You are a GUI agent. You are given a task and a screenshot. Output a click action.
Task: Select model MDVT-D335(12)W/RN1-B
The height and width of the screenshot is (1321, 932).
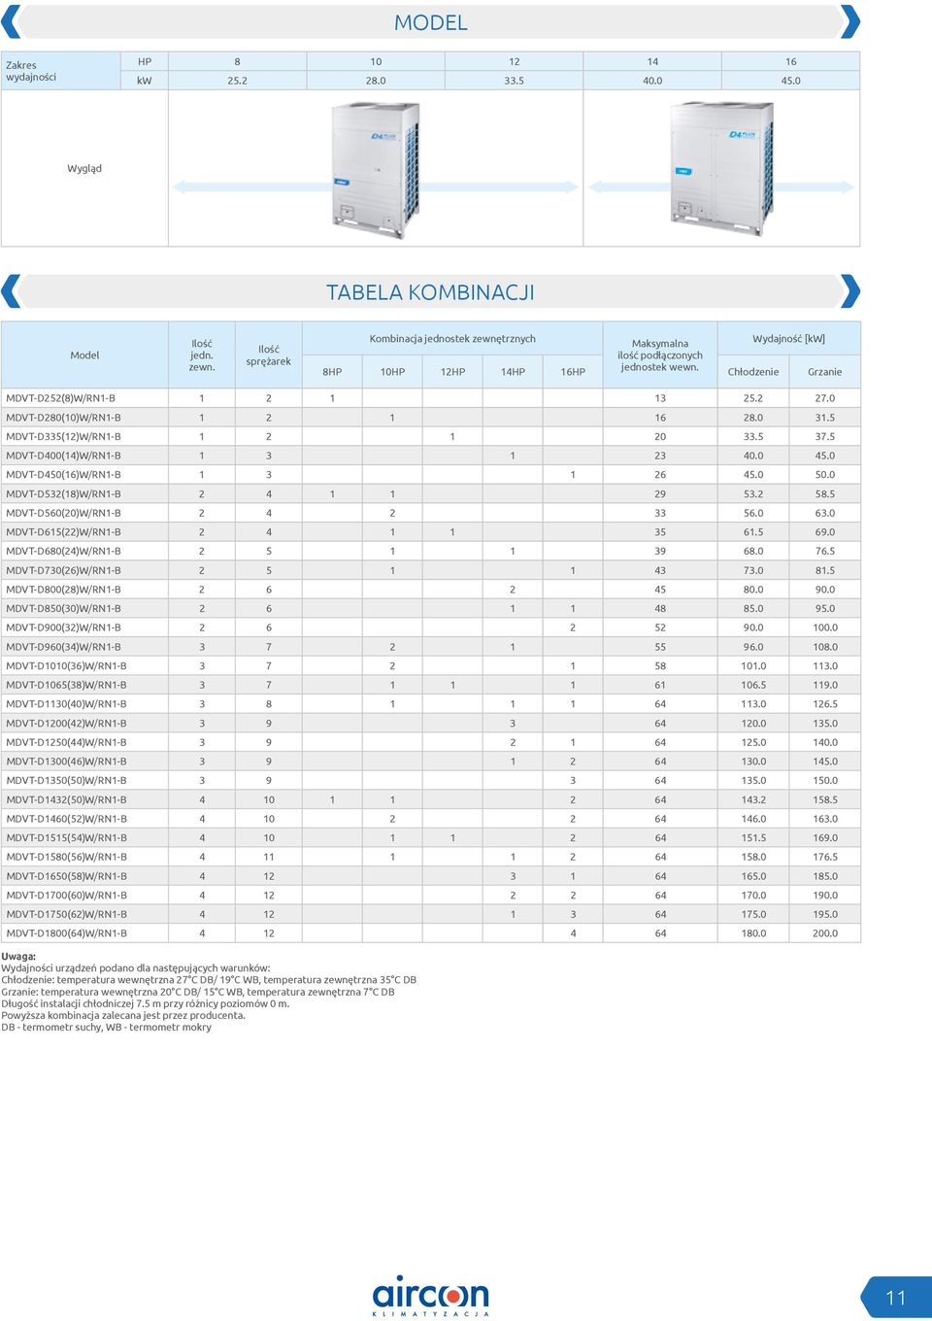pos(63,437)
